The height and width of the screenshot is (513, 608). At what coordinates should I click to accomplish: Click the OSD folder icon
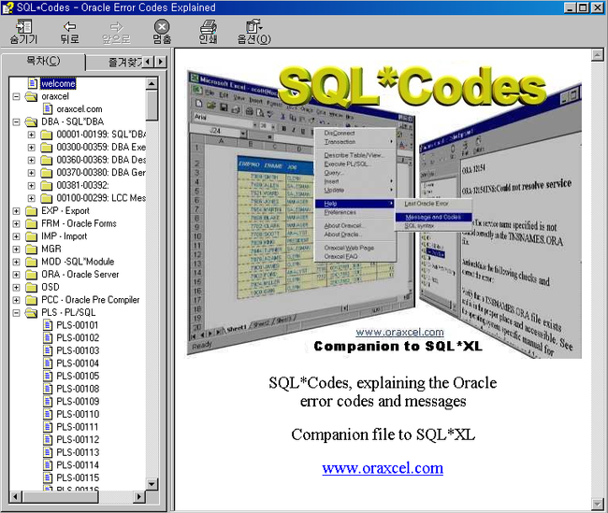pyautogui.click(x=31, y=287)
